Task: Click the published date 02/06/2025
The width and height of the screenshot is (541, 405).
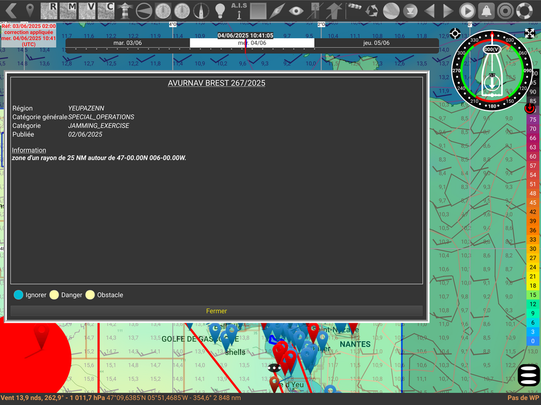Action: (85, 134)
